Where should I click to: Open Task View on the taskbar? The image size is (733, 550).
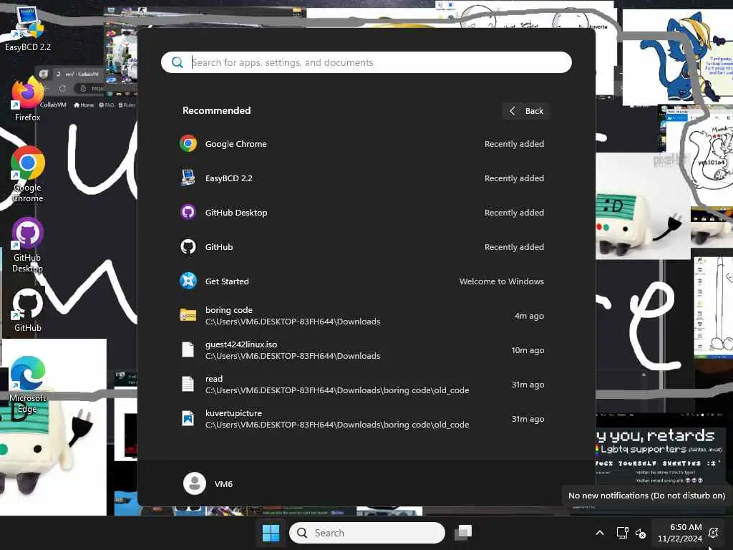point(463,533)
